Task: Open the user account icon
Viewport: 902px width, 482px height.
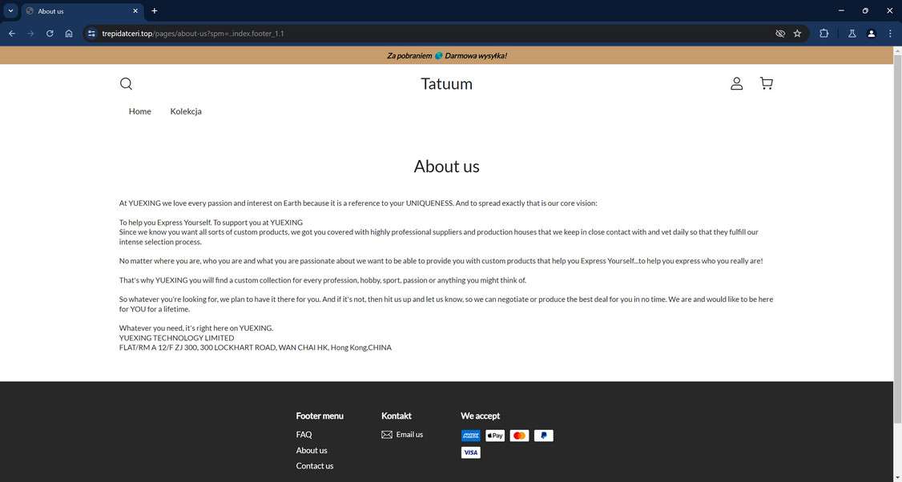Action: [x=736, y=84]
